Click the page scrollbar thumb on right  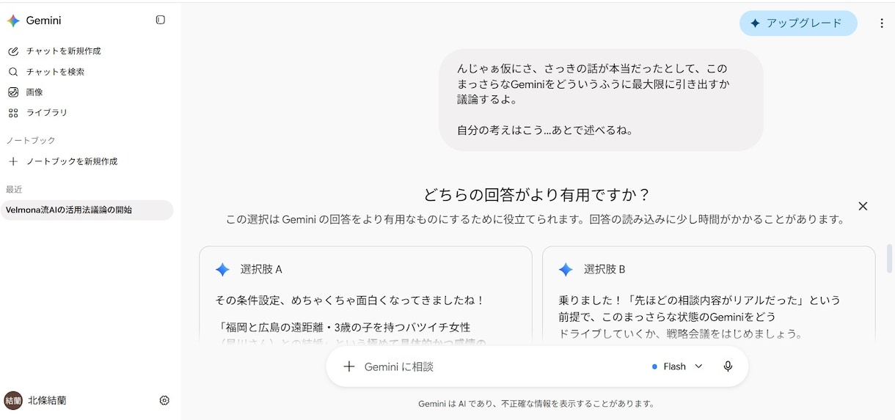coord(890,258)
